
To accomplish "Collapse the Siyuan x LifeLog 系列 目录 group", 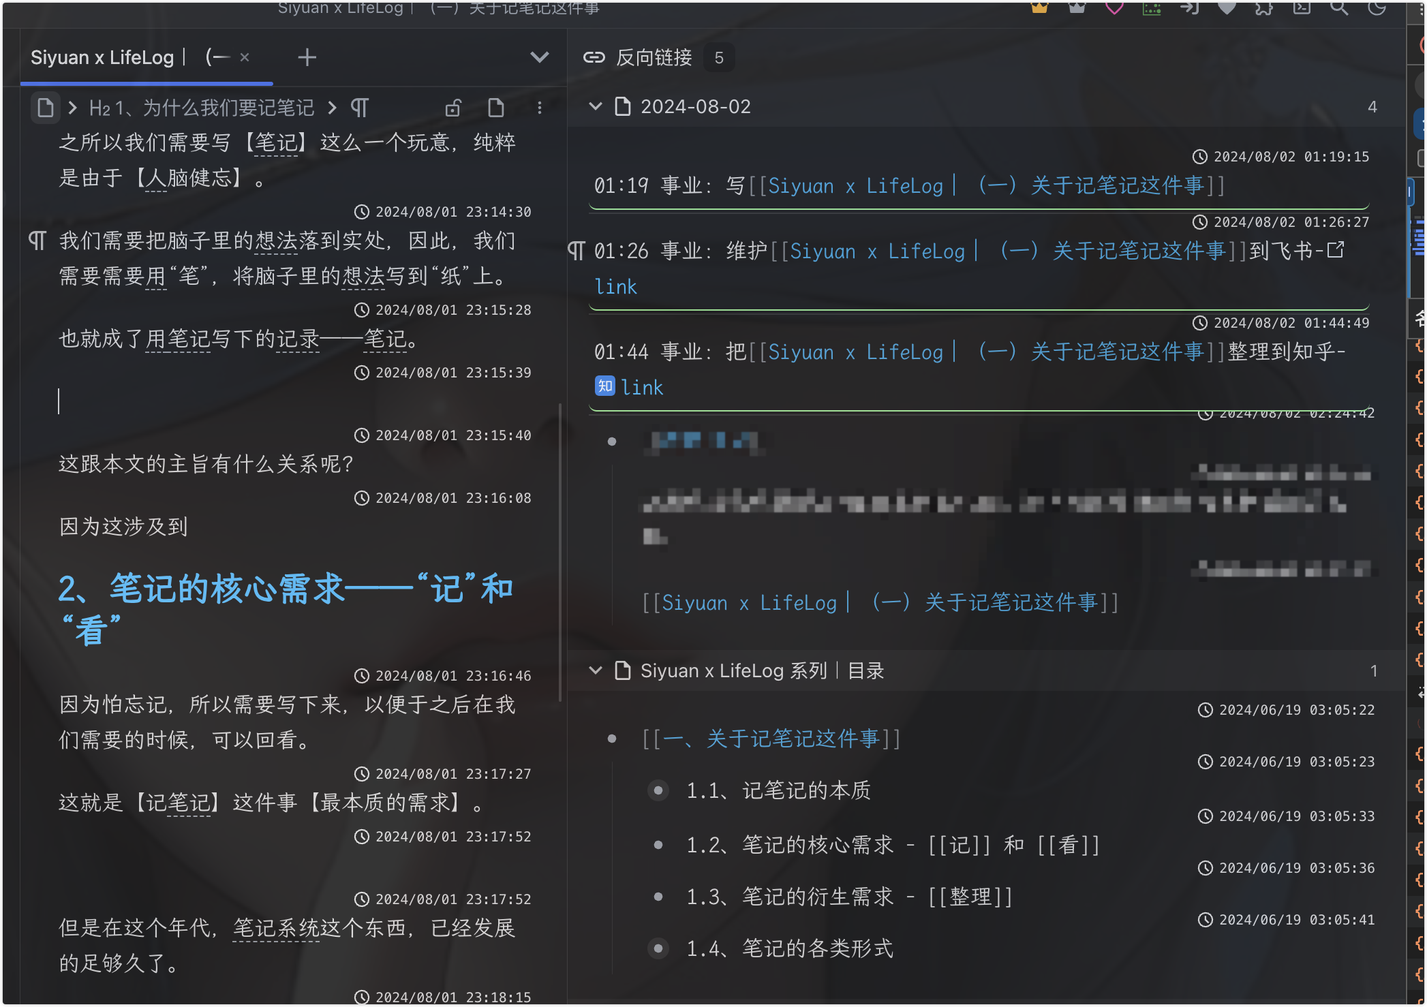I will pyautogui.click(x=596, y=670).
